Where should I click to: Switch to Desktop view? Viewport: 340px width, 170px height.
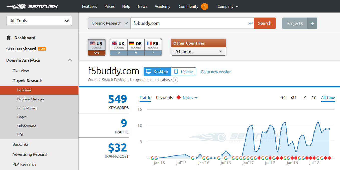tap(157, 72)
